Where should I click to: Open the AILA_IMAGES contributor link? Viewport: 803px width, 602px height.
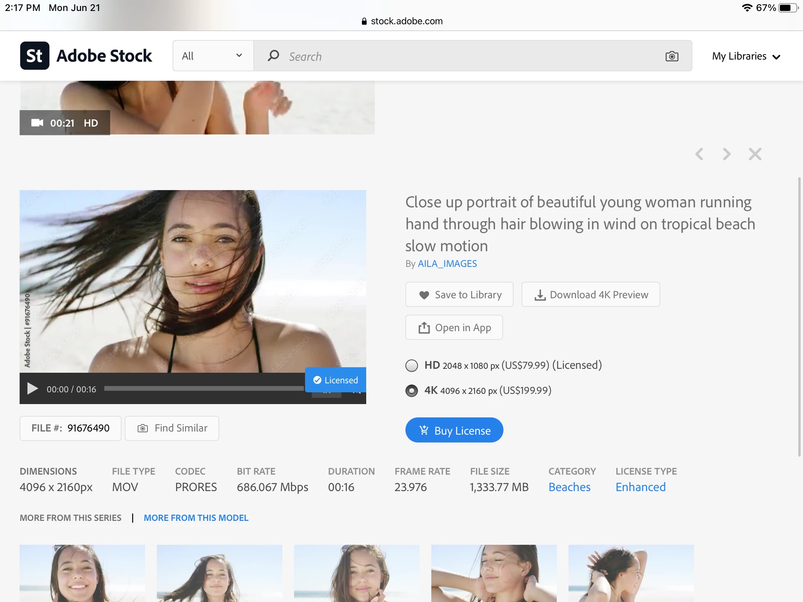tap(447, 264)
